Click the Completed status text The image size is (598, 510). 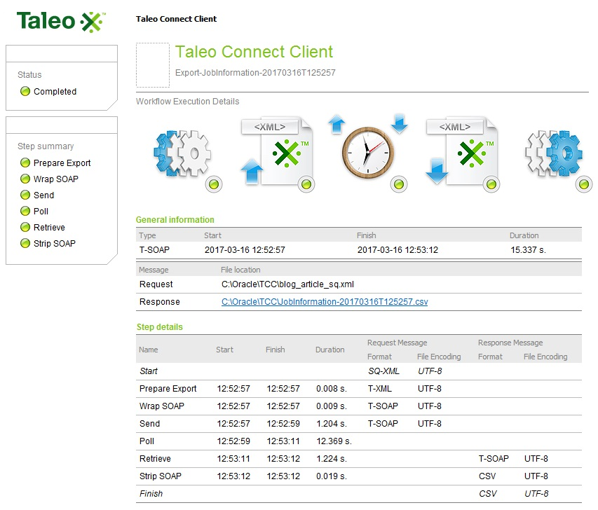pyautogui.click(x=55, y=92)
